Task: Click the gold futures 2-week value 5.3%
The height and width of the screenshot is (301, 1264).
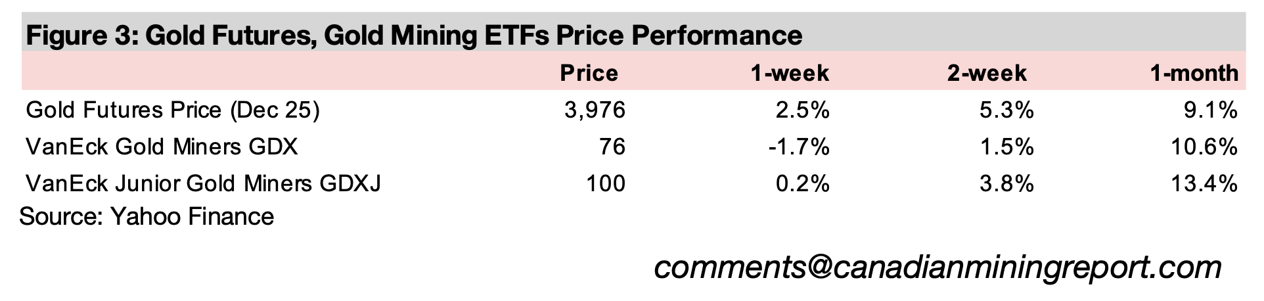Action: [x=1006, y=110]
